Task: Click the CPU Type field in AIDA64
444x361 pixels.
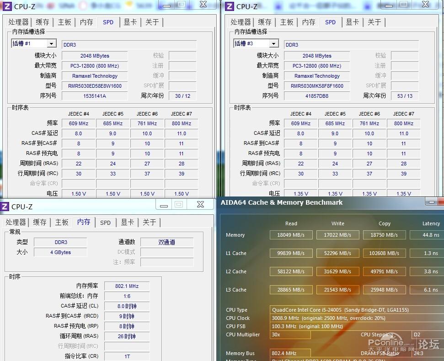Action: (x=357, y=310)
